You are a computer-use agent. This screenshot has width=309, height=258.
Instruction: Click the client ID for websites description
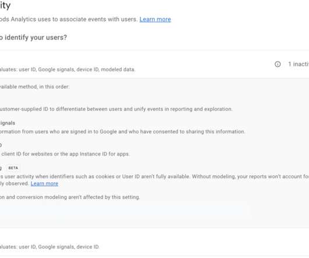pyautogui.click(x=65, y=154)
